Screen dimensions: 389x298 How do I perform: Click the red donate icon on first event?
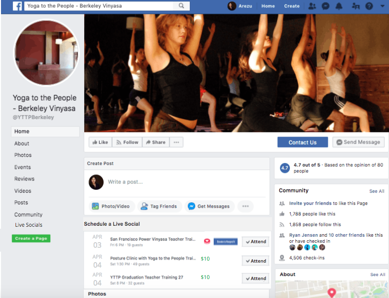tap(207, 241)
